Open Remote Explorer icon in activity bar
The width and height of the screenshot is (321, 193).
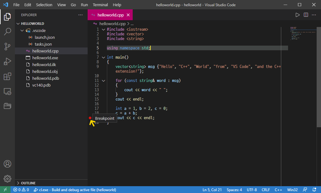(x=7, y=92)
